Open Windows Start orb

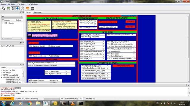[x=4, y=103]
